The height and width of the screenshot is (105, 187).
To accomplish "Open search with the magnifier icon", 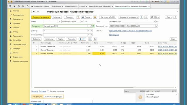I will (23, 6).
